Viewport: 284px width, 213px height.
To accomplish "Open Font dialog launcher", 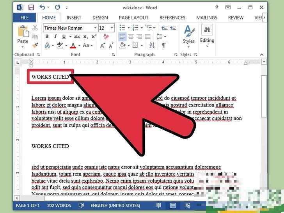I will [x=114, y=55].
